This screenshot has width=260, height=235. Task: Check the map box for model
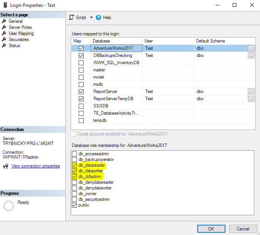(81, 77)
